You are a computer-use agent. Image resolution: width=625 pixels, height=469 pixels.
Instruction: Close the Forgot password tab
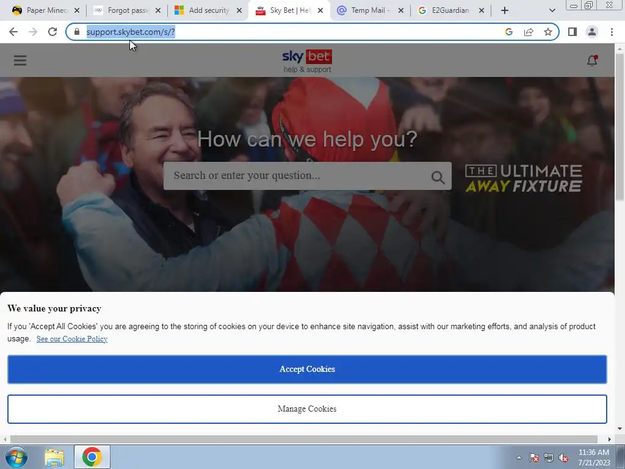(158, 10)
